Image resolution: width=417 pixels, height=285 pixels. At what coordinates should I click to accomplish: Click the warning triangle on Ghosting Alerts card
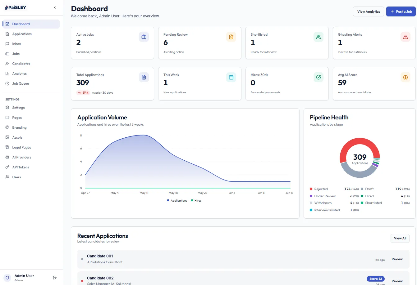406,37
